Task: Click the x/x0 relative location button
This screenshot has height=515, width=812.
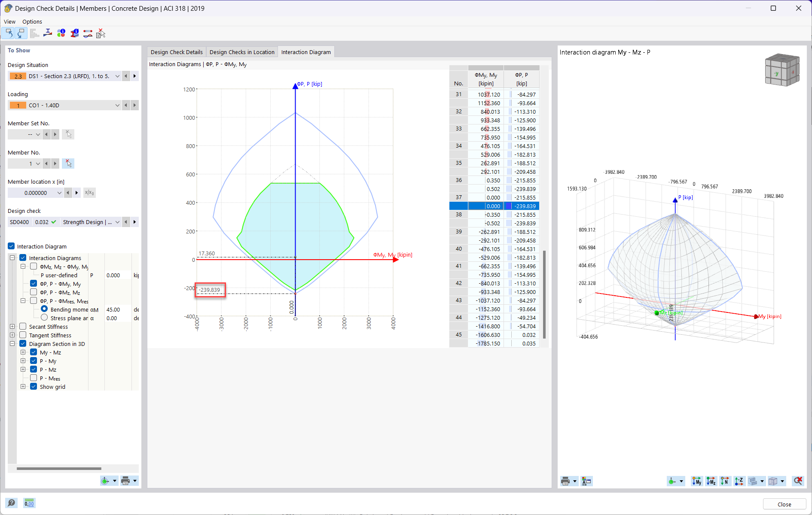Action: [89, 193]
